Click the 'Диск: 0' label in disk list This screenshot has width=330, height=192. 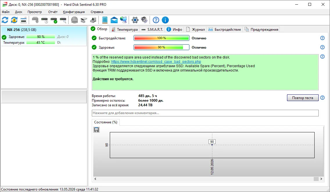[63, 37]
